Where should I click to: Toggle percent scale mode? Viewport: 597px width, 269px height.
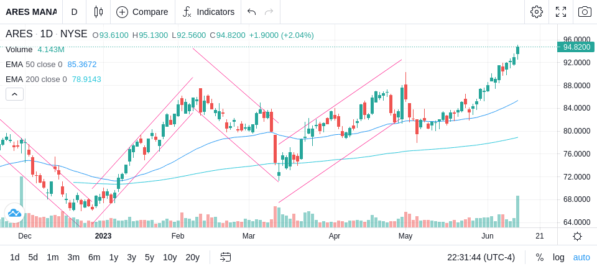(540, 258)
